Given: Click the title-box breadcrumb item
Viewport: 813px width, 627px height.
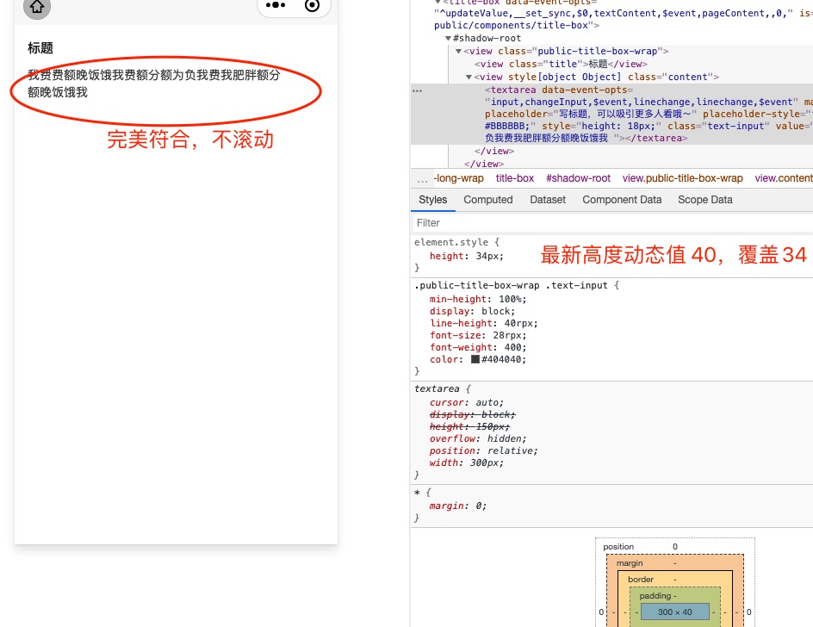Looking at the screenshot, I should [x=514, y=178].
